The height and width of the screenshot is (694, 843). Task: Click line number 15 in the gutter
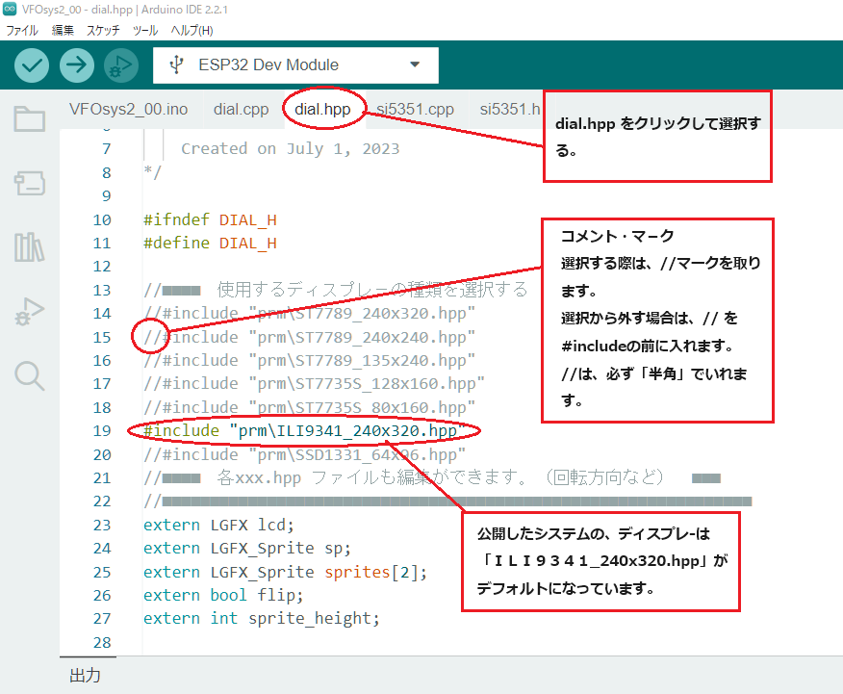(102, 337)
